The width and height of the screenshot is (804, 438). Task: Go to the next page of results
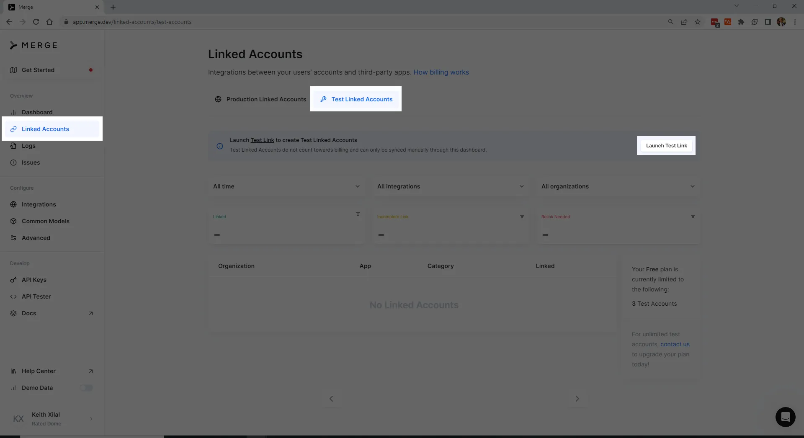(x=577, y=399)
